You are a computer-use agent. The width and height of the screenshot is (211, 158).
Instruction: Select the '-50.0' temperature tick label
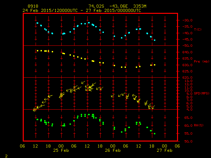point(188,46)
